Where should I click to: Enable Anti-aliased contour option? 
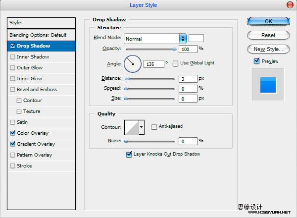pyautogui.click(x=154, y=127)
